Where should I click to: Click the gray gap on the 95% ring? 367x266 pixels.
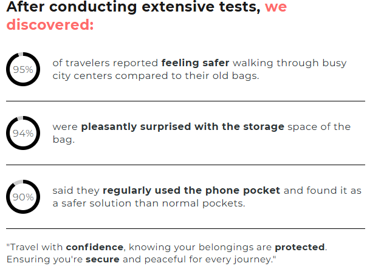[21, 54]
